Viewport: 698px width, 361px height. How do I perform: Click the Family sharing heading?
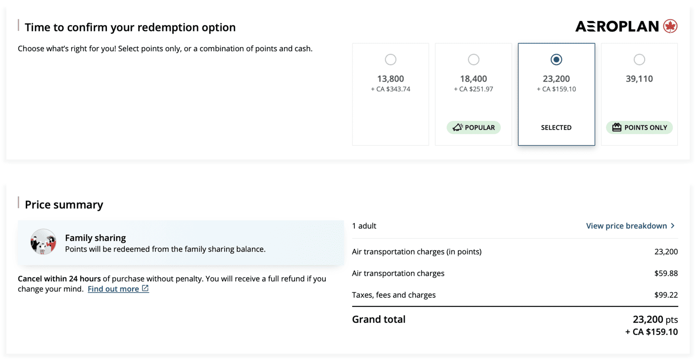coord(95,238)
